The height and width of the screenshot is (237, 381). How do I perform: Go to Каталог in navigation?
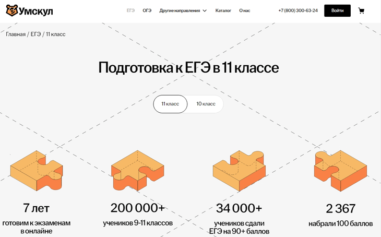pos(223,10)
